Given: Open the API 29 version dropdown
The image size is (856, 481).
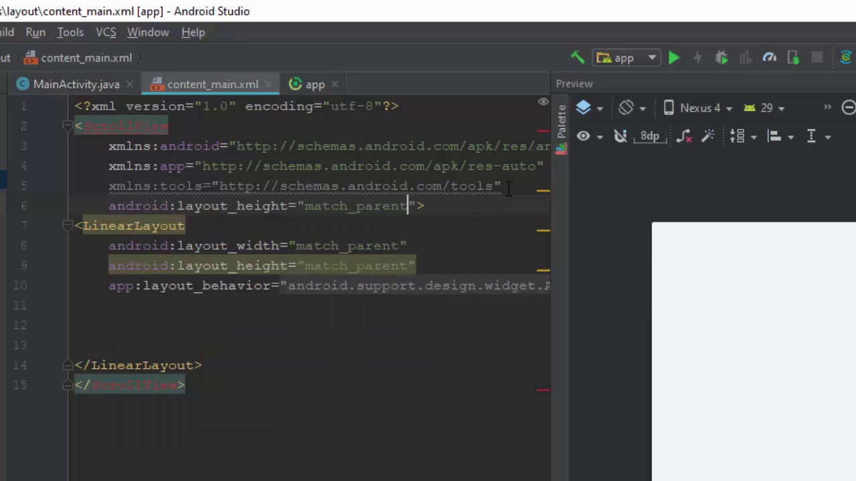Looking at the screenshot, I should [764, 108].
